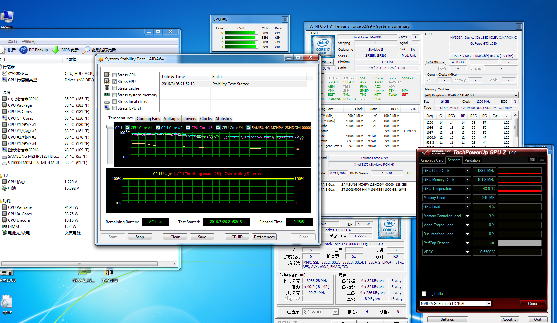
Task: Open the GPU-Z hamburger menu icon
Action: pos(542,160)
